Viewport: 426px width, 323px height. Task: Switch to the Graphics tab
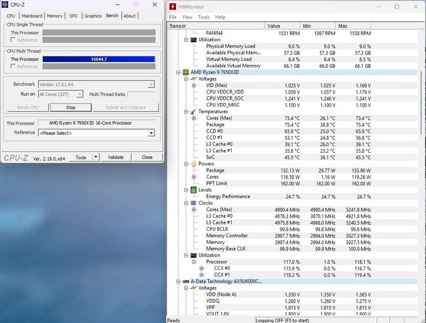[93, 16]
